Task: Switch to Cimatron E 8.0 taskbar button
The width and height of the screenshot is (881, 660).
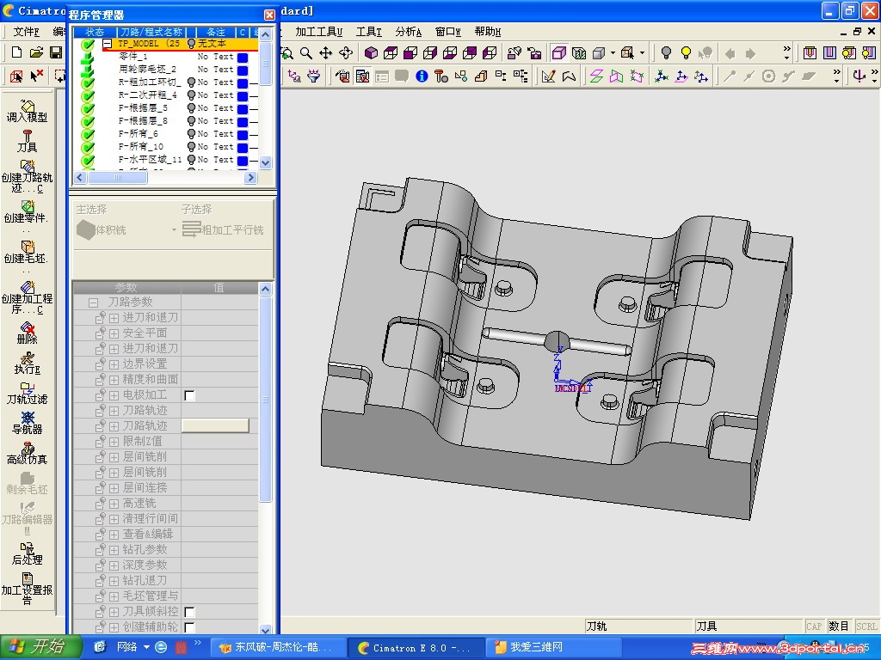Action: [x=416, y=648]
